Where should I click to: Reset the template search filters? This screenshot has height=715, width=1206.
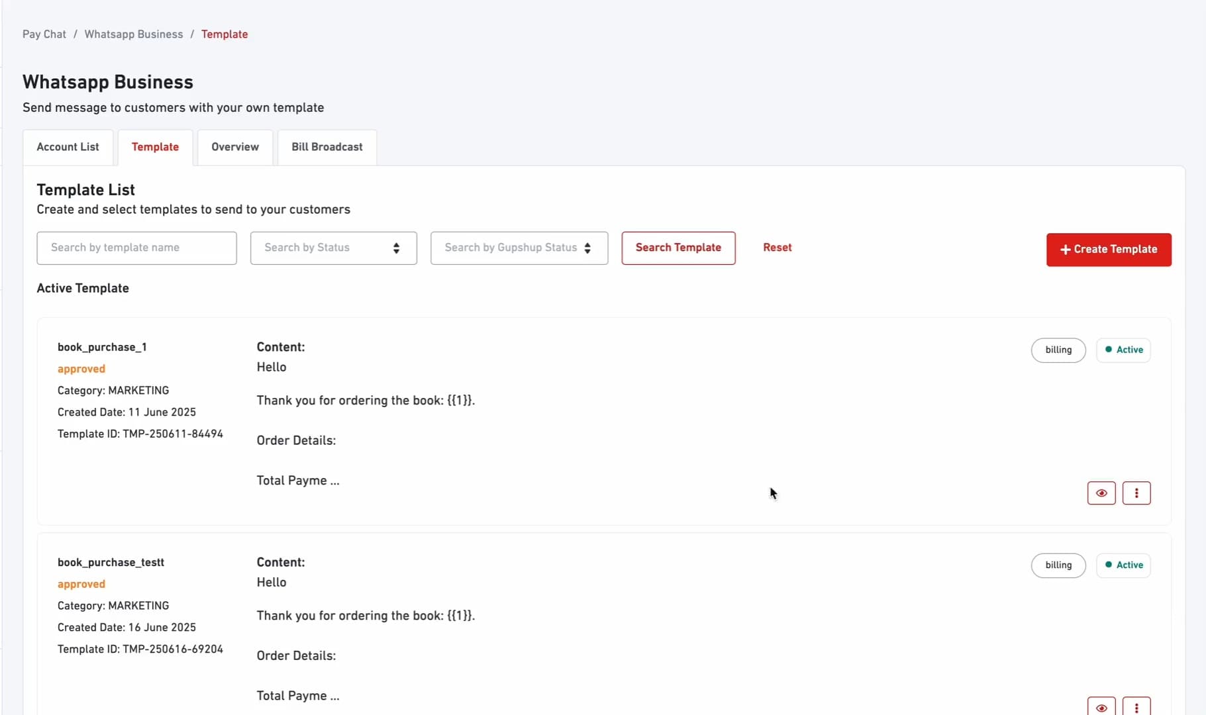coord(778,248)
